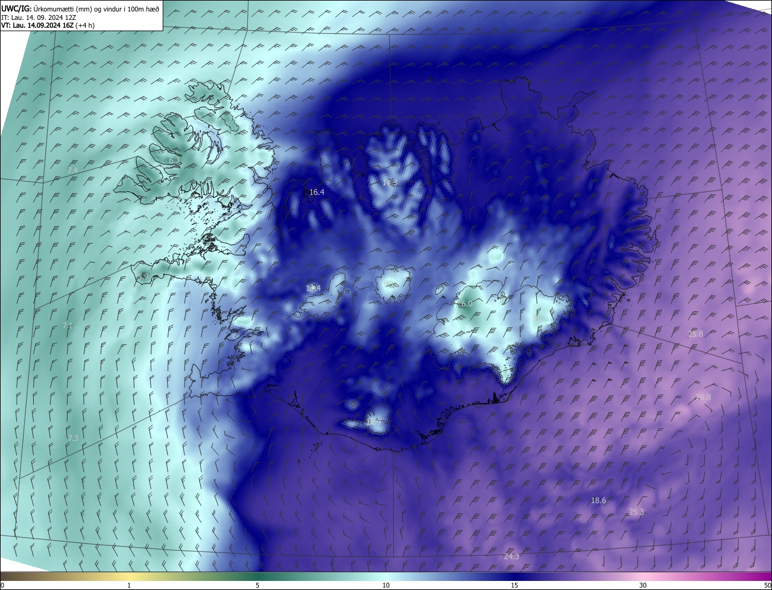Click the 25.8 value label
Screen dimensions: 772x590
click(695, 334)
